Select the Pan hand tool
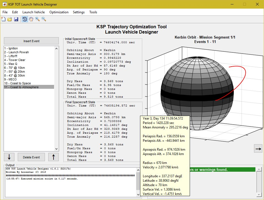This screenshot has width=264, height=200. [x=31, y=19]
